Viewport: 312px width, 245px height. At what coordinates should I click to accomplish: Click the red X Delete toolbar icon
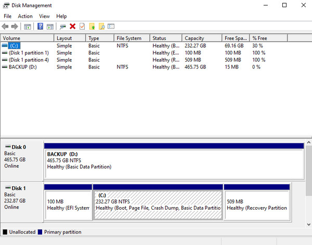(x=73, y=26)
